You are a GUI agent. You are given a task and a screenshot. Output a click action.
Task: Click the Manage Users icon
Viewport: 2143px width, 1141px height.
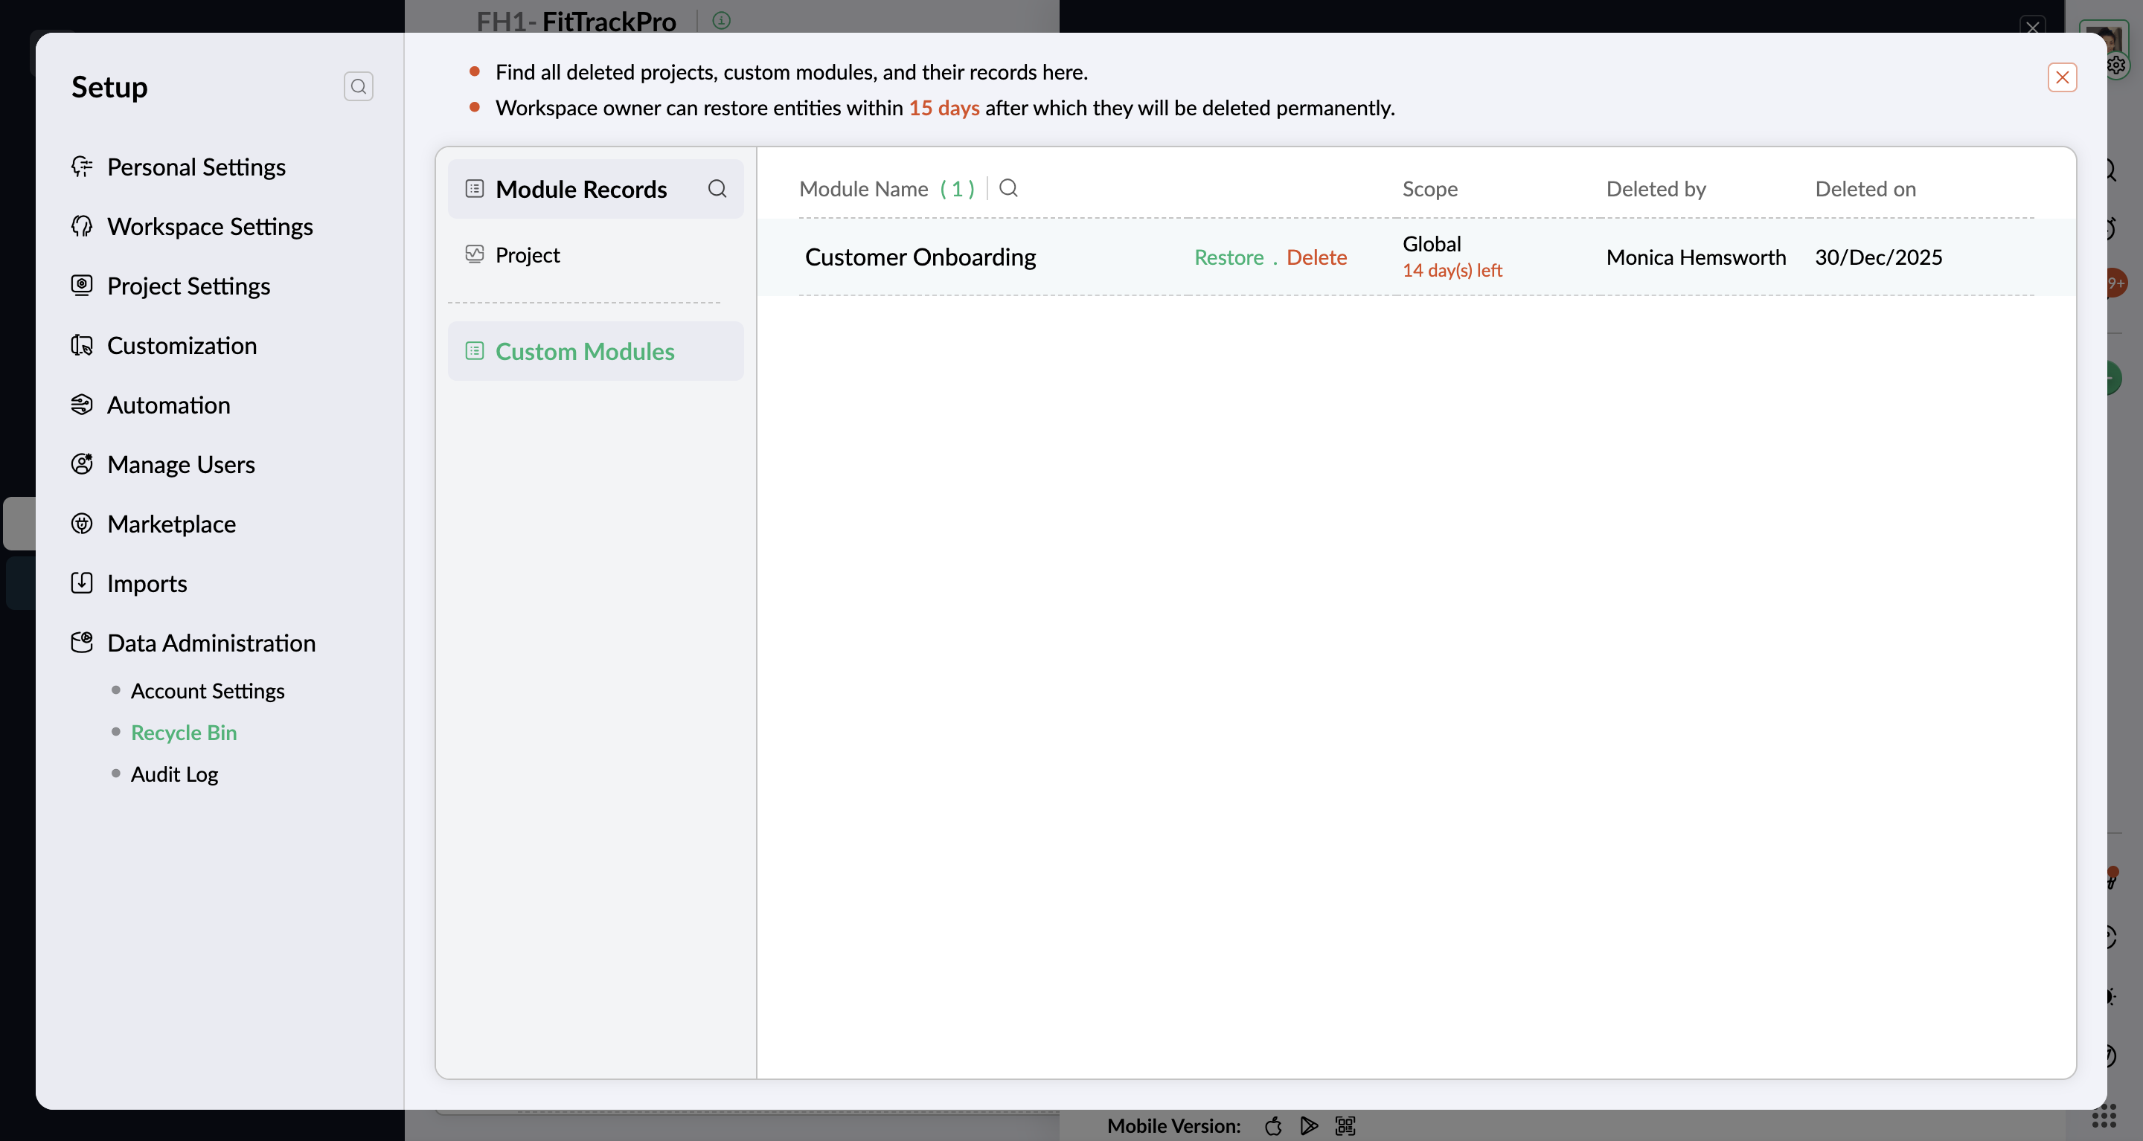82,464
